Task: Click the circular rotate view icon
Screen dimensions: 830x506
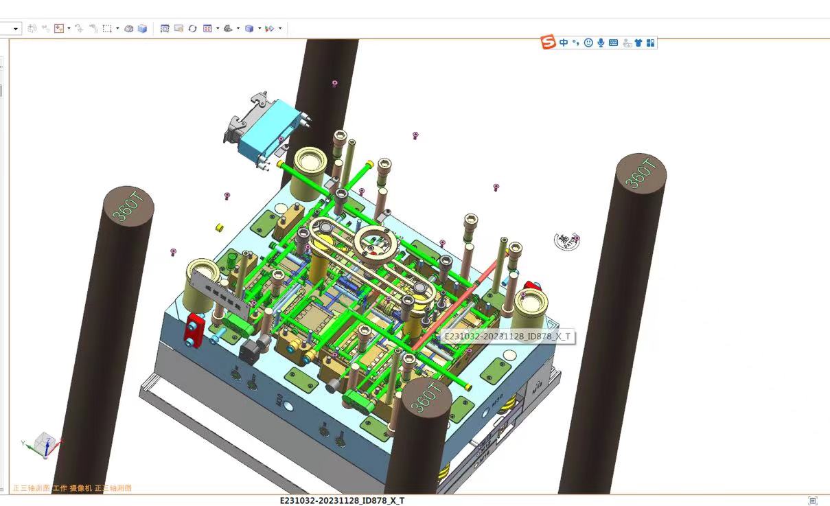Action: tap(192, 29)
